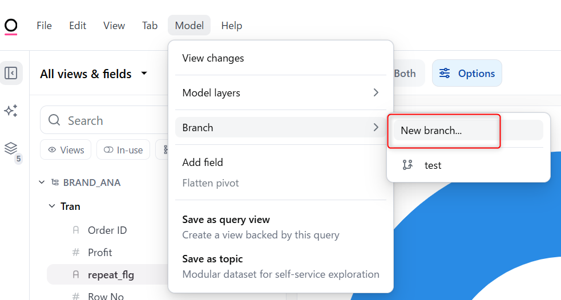This screenshot has width=561, height=300.
Task: Click the number type icon for Profit
Action: (x=76, y=253)
